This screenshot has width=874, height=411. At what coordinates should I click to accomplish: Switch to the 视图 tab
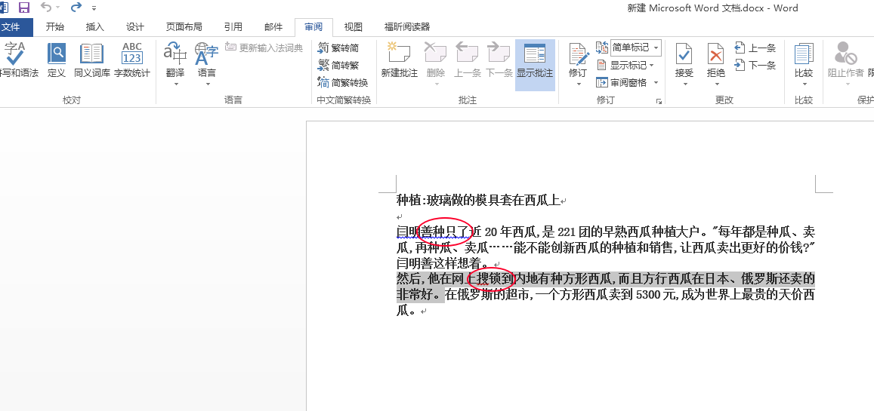(x=354, y=26)
